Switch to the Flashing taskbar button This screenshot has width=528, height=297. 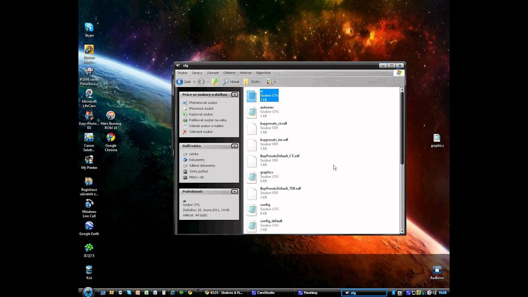pos(317,292)
